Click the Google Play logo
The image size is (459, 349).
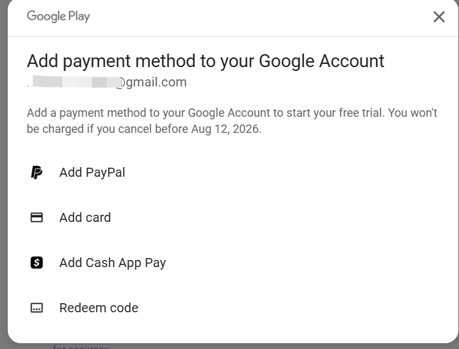(x=58, y=16)
